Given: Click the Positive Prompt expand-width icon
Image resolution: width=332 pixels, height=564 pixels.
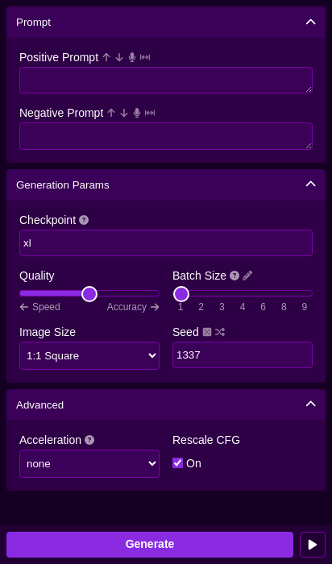Looking at the screenshot, I should (145, 57).
